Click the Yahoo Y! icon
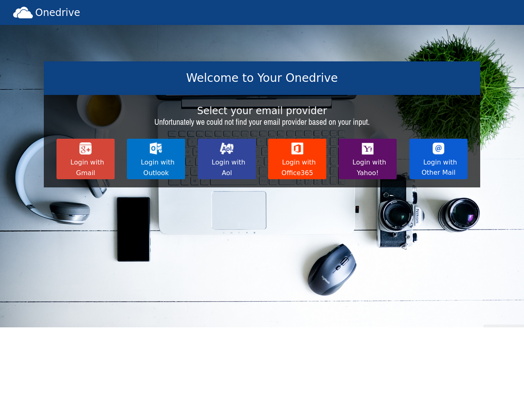Screen dimensions: 524x419 (368, 149)
